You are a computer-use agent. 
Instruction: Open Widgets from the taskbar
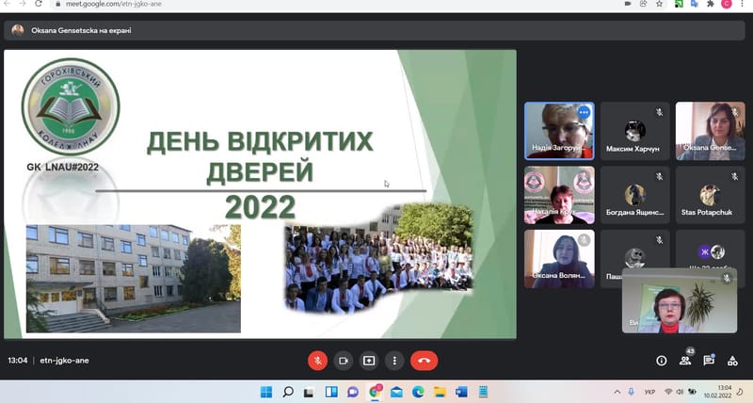pyautogui.click(x=331, y=392)
